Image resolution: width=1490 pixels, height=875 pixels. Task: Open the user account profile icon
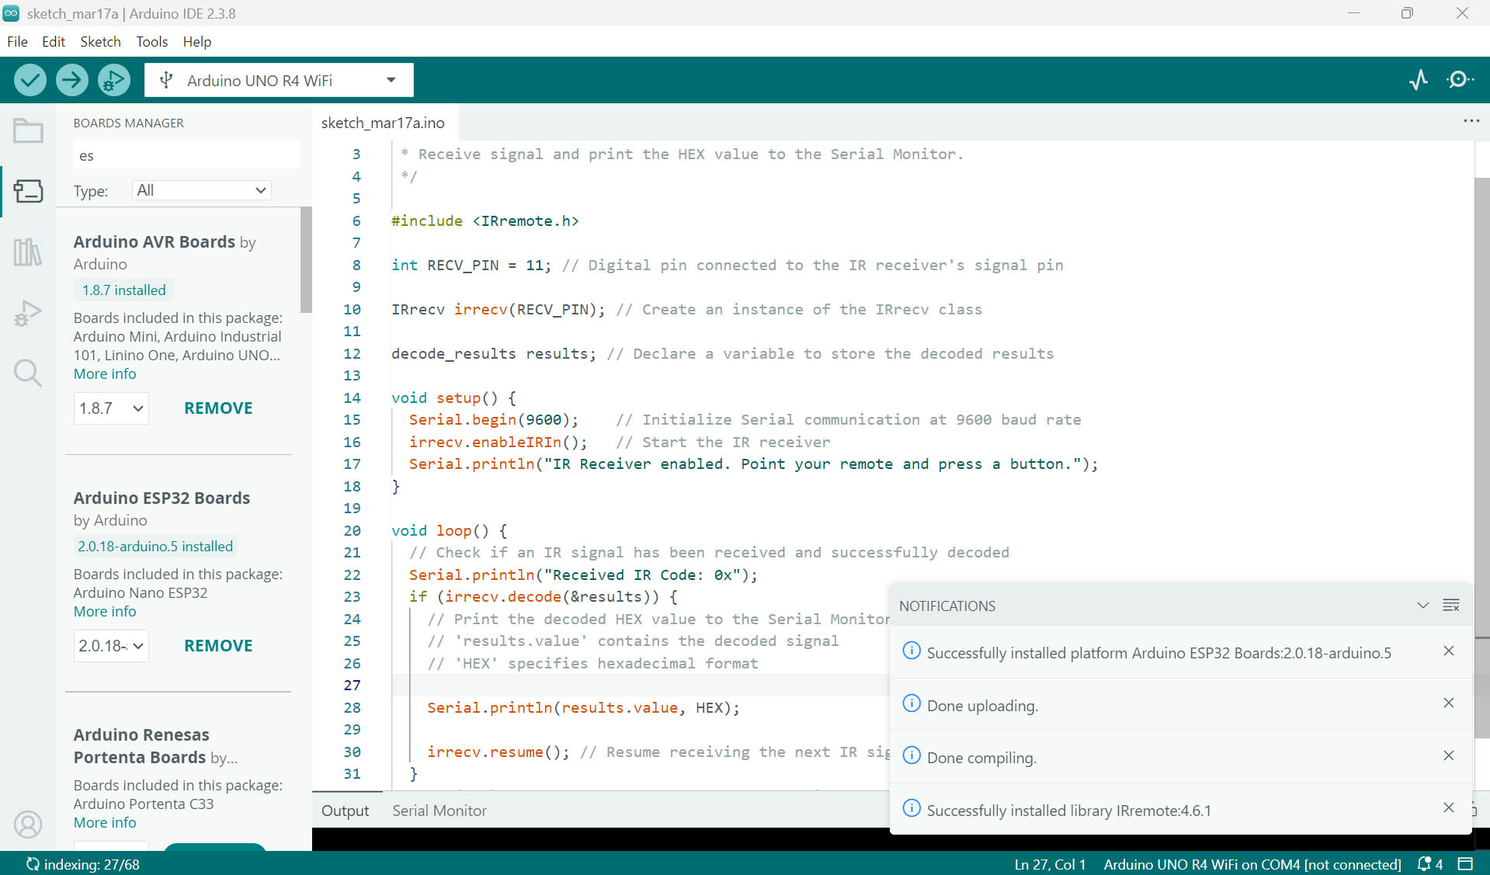pos(28,824)
